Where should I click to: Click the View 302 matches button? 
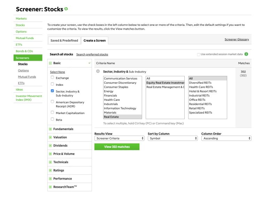(117, 147)
